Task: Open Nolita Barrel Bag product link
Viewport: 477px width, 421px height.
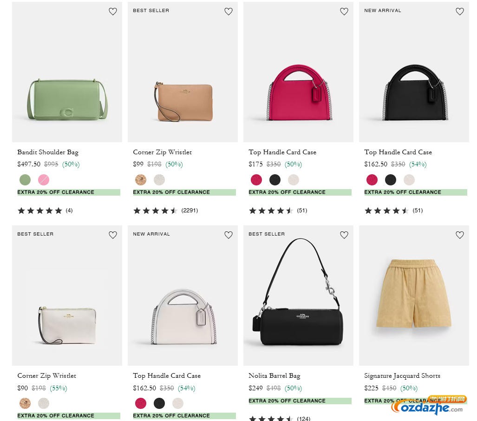Action: (274, 375)
